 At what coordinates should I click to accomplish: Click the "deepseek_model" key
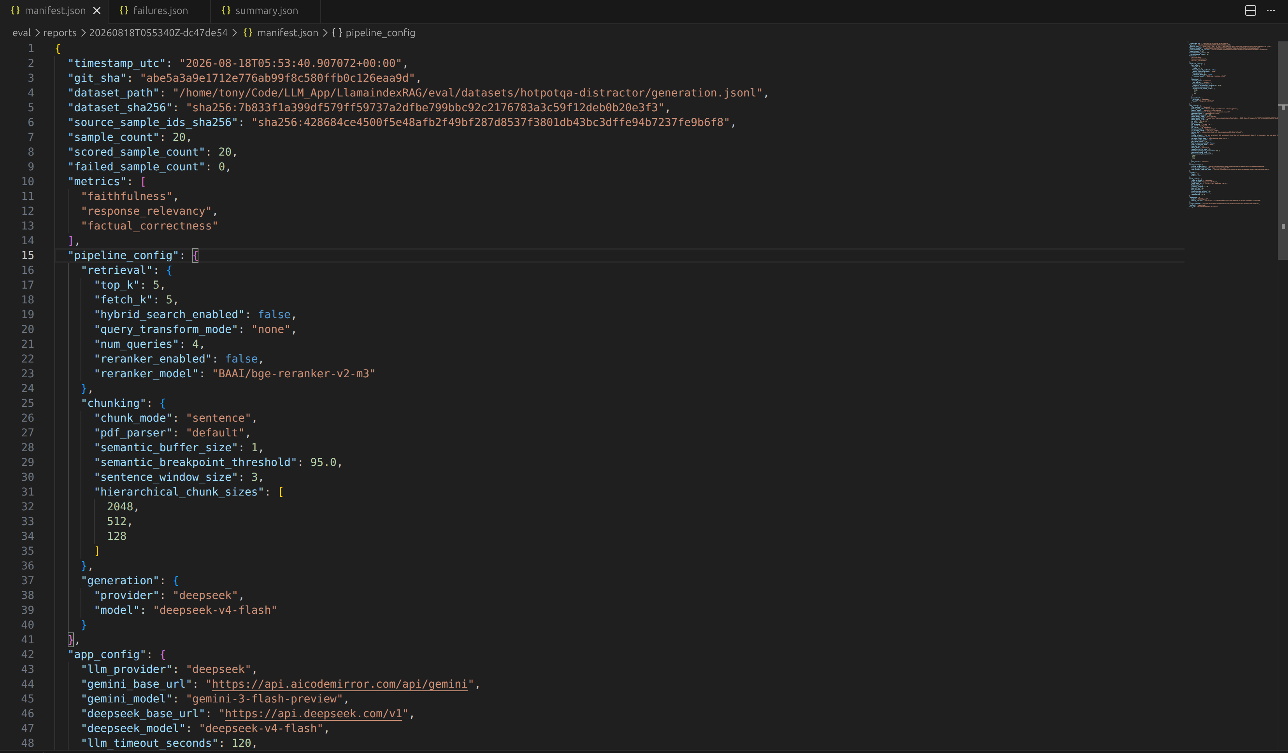(133, 729)
